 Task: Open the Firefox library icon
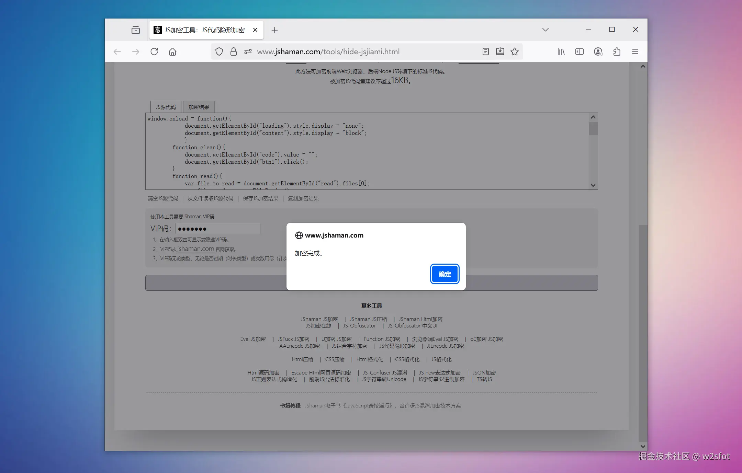click(561, 51)
